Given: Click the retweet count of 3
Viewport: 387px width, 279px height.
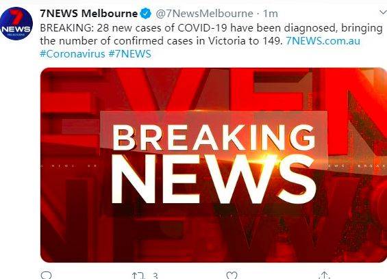Looking at the screenshot, I should click(x=155, y=276).
